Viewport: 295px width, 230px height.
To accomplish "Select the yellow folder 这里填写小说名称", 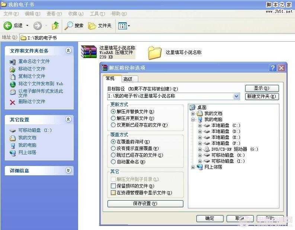I will [x=155, y=53].
